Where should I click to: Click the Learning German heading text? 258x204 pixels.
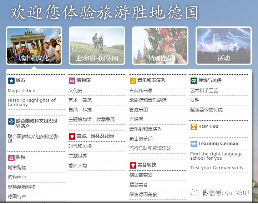pyautogui.click(x=218, y=144)
